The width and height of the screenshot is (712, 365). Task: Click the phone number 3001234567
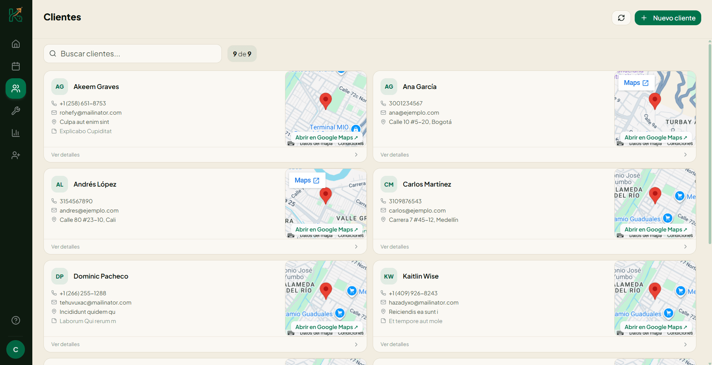[406, 103]
